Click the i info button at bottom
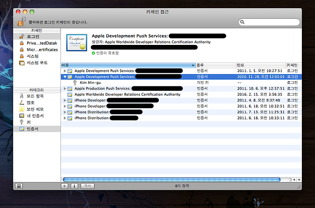The image size is (315, 208). (x=74, y=186)
